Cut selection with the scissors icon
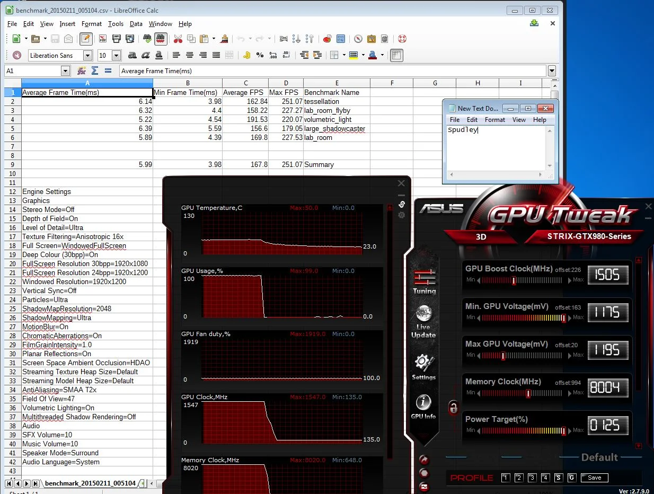The image size is (654, 494). pos(178,39)
